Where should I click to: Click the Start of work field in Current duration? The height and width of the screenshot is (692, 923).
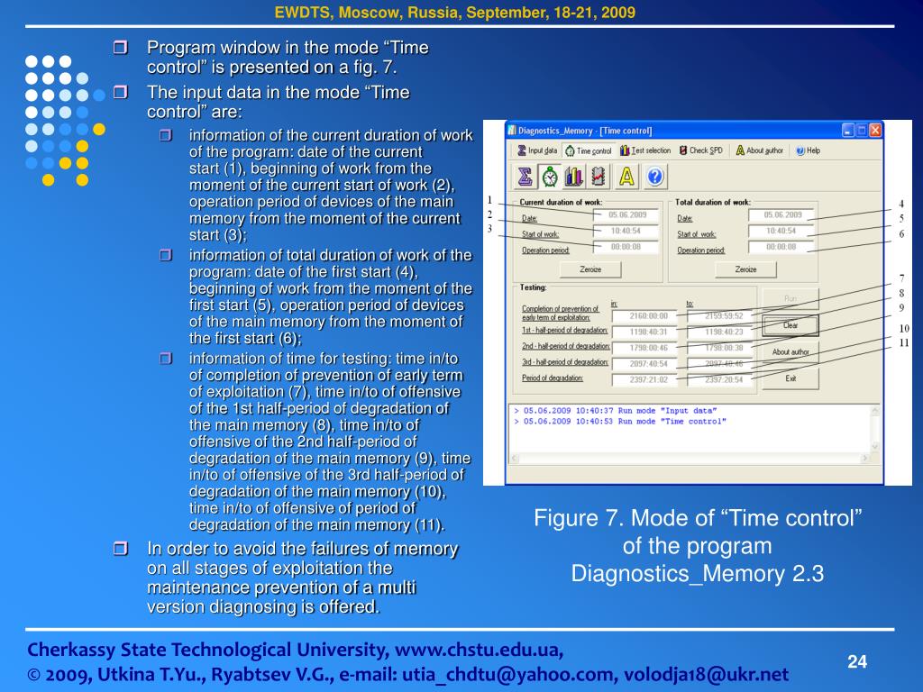pyautogui.click(x=626, y=231)
